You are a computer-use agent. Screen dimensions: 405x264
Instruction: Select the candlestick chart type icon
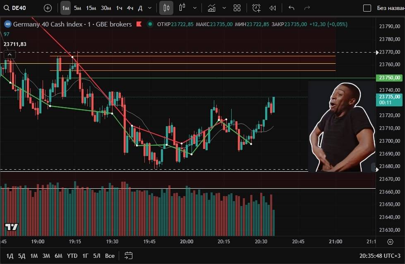point(166,8)
